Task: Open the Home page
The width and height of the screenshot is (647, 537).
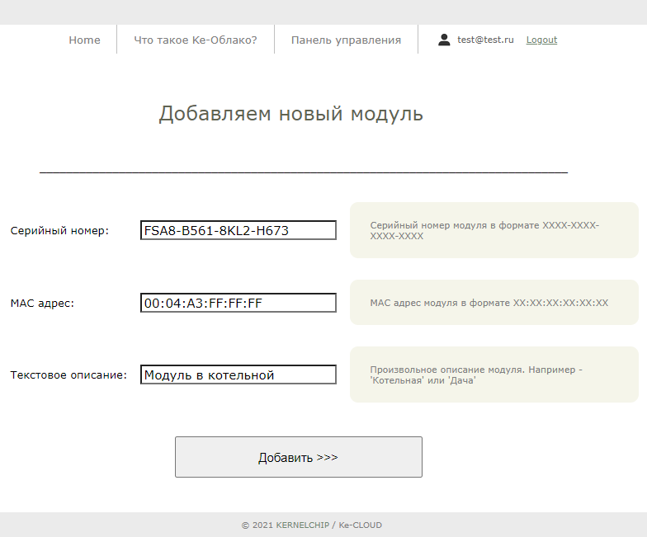Action: [x=84, y=40]
